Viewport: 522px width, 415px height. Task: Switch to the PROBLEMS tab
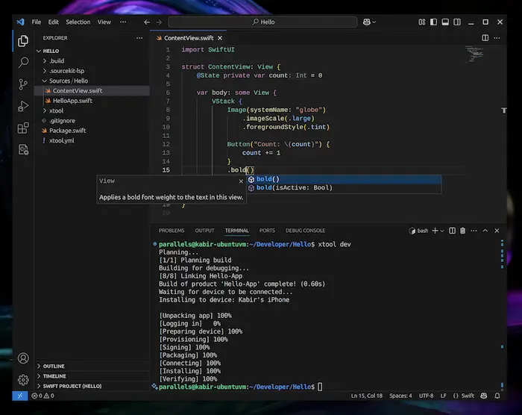(172, 231)
